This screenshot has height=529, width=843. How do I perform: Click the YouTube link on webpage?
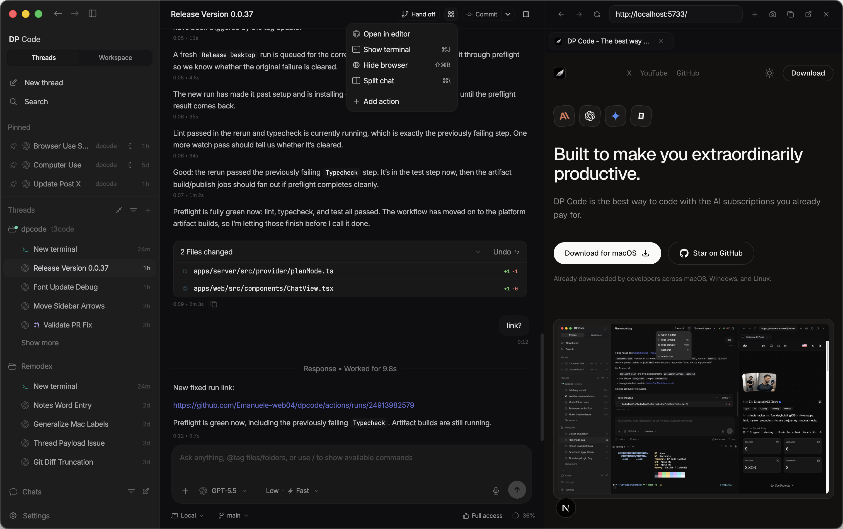(x=653, y=73)
